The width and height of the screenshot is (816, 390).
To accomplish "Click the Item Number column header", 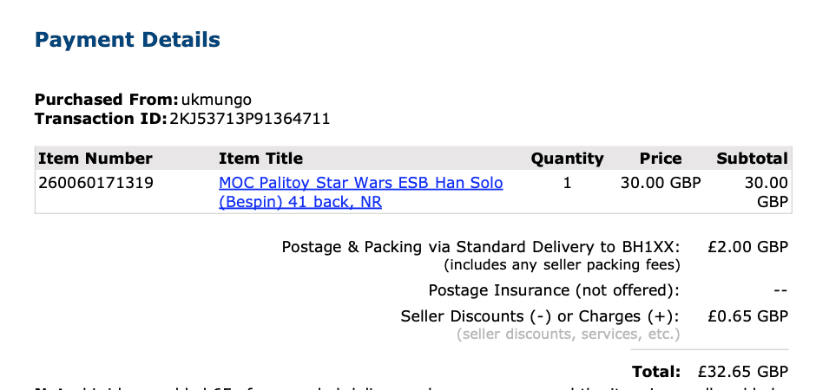I will coord(95,159).
